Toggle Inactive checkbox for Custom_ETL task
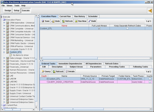 click(x=150, y=79)
